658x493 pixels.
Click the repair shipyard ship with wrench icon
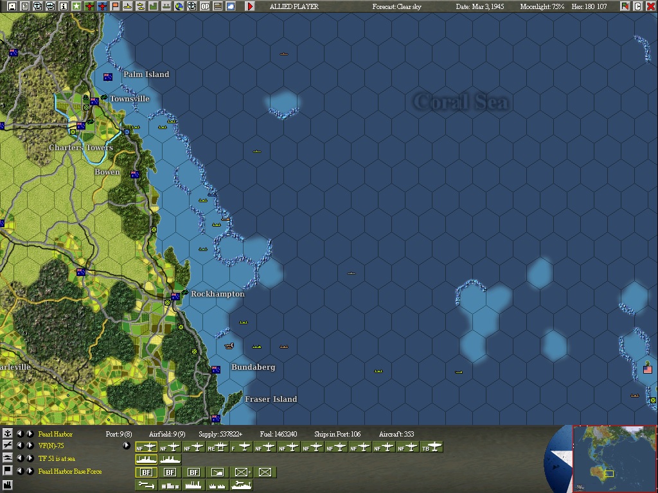(242, 485)
